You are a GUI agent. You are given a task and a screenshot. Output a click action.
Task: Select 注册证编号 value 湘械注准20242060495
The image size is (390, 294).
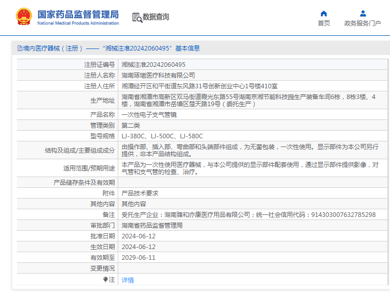coord(153,65)
